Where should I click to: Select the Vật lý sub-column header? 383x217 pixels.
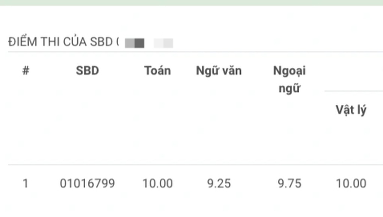[x=351, y=110]
